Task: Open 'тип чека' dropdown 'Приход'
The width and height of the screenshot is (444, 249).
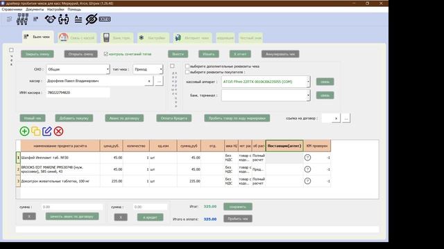Action: 148,69
